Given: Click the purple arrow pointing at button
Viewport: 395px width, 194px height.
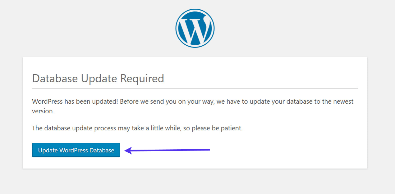Looking at the screenshot, I should (168, 151).
